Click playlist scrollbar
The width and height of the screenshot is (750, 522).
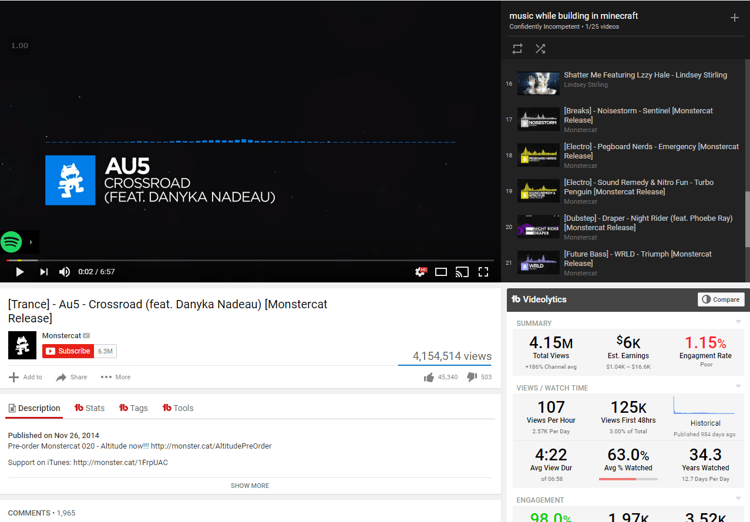(747, 218)
